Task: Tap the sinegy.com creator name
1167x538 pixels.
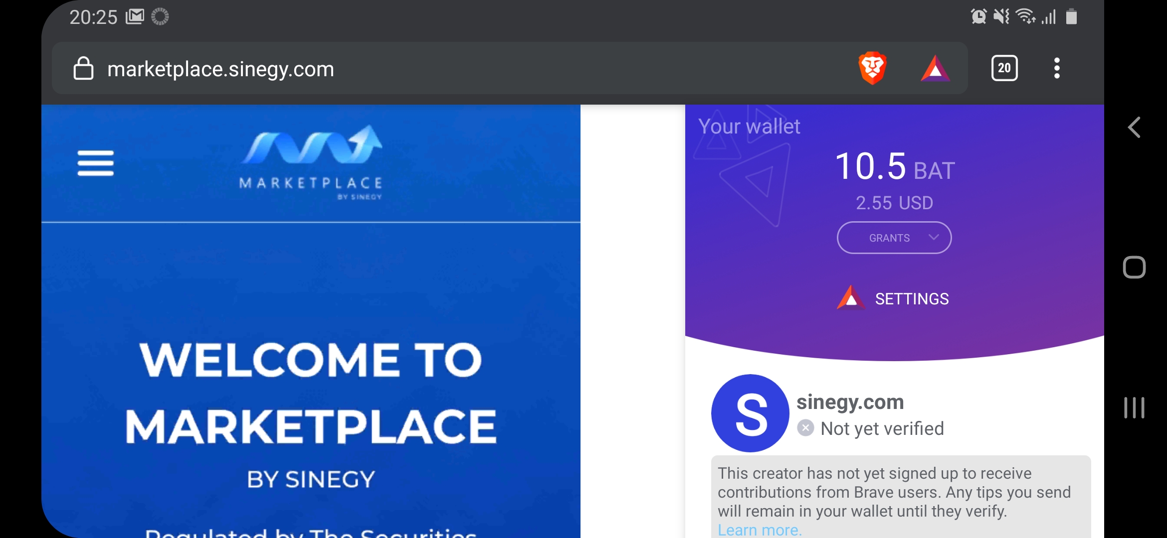Action: 850,402
